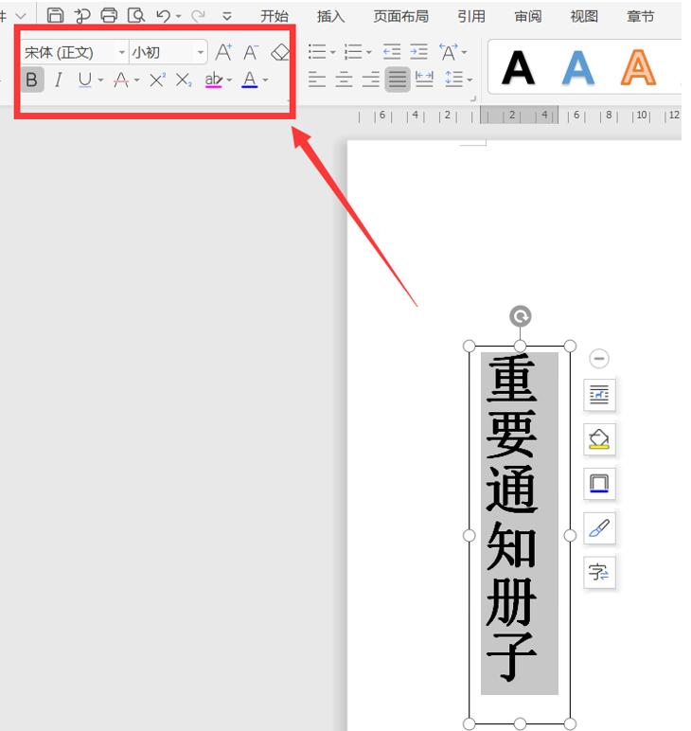The height and width of the screenshot is (731, 691).
Task: Click the selected text 重要通知册子
Action: [511, 517]
